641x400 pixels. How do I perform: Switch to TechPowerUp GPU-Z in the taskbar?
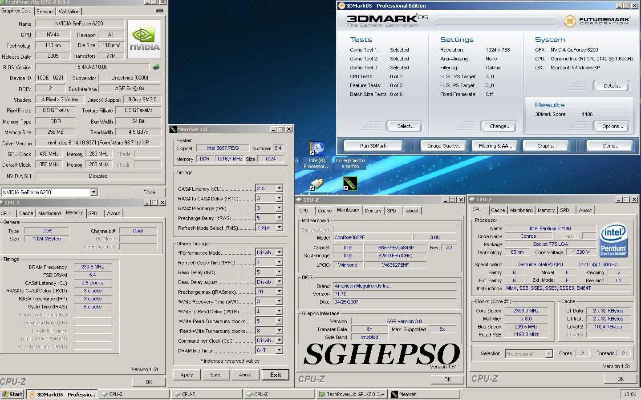tap(352, 394)
